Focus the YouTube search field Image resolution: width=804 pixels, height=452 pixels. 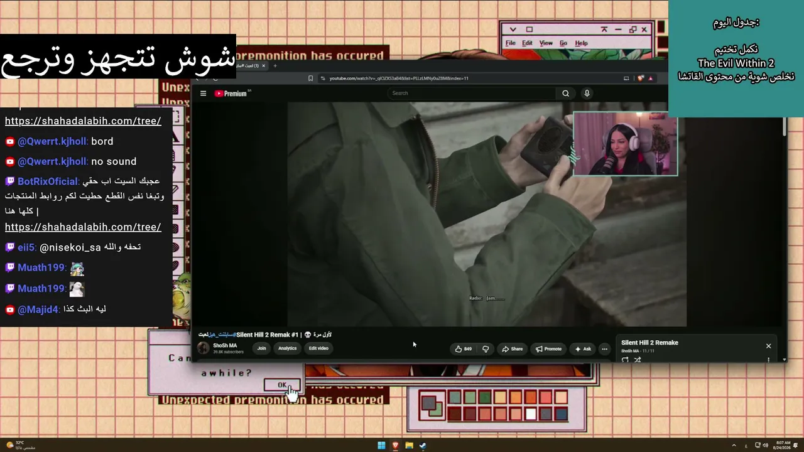472,94
